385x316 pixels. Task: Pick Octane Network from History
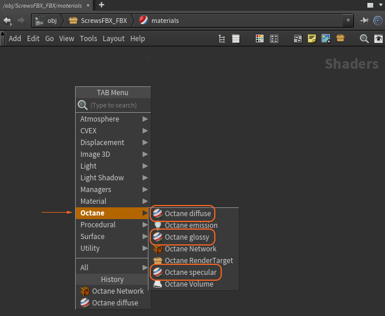pyautogui.click(x=113, y=291)
